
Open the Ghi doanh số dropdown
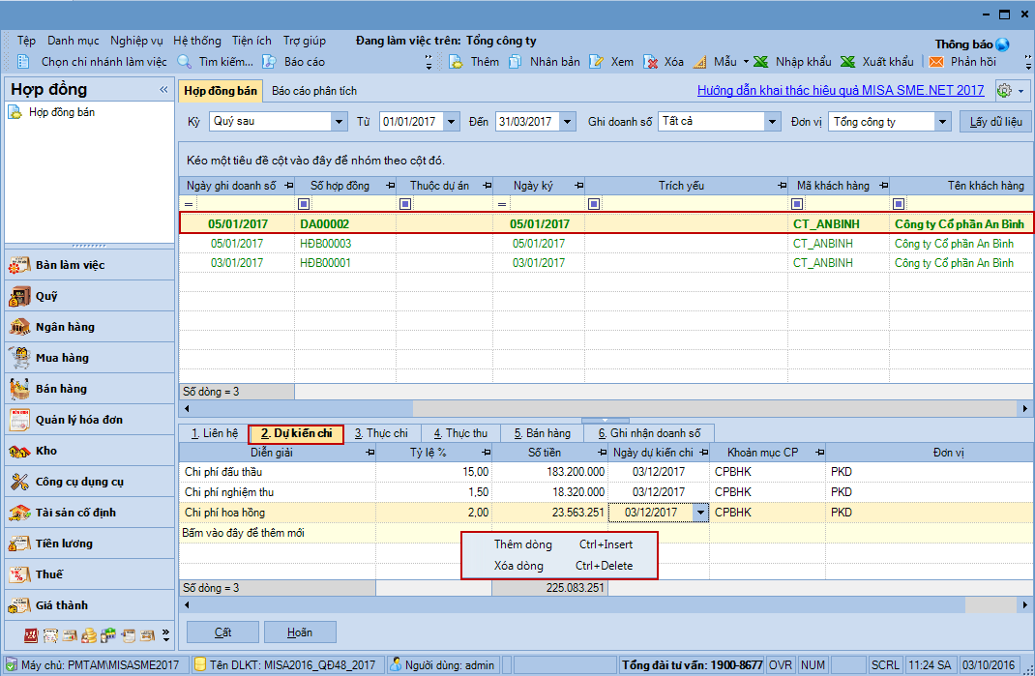[772, 122]
